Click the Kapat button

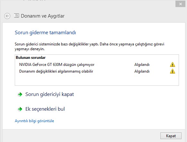pos(171,136)
